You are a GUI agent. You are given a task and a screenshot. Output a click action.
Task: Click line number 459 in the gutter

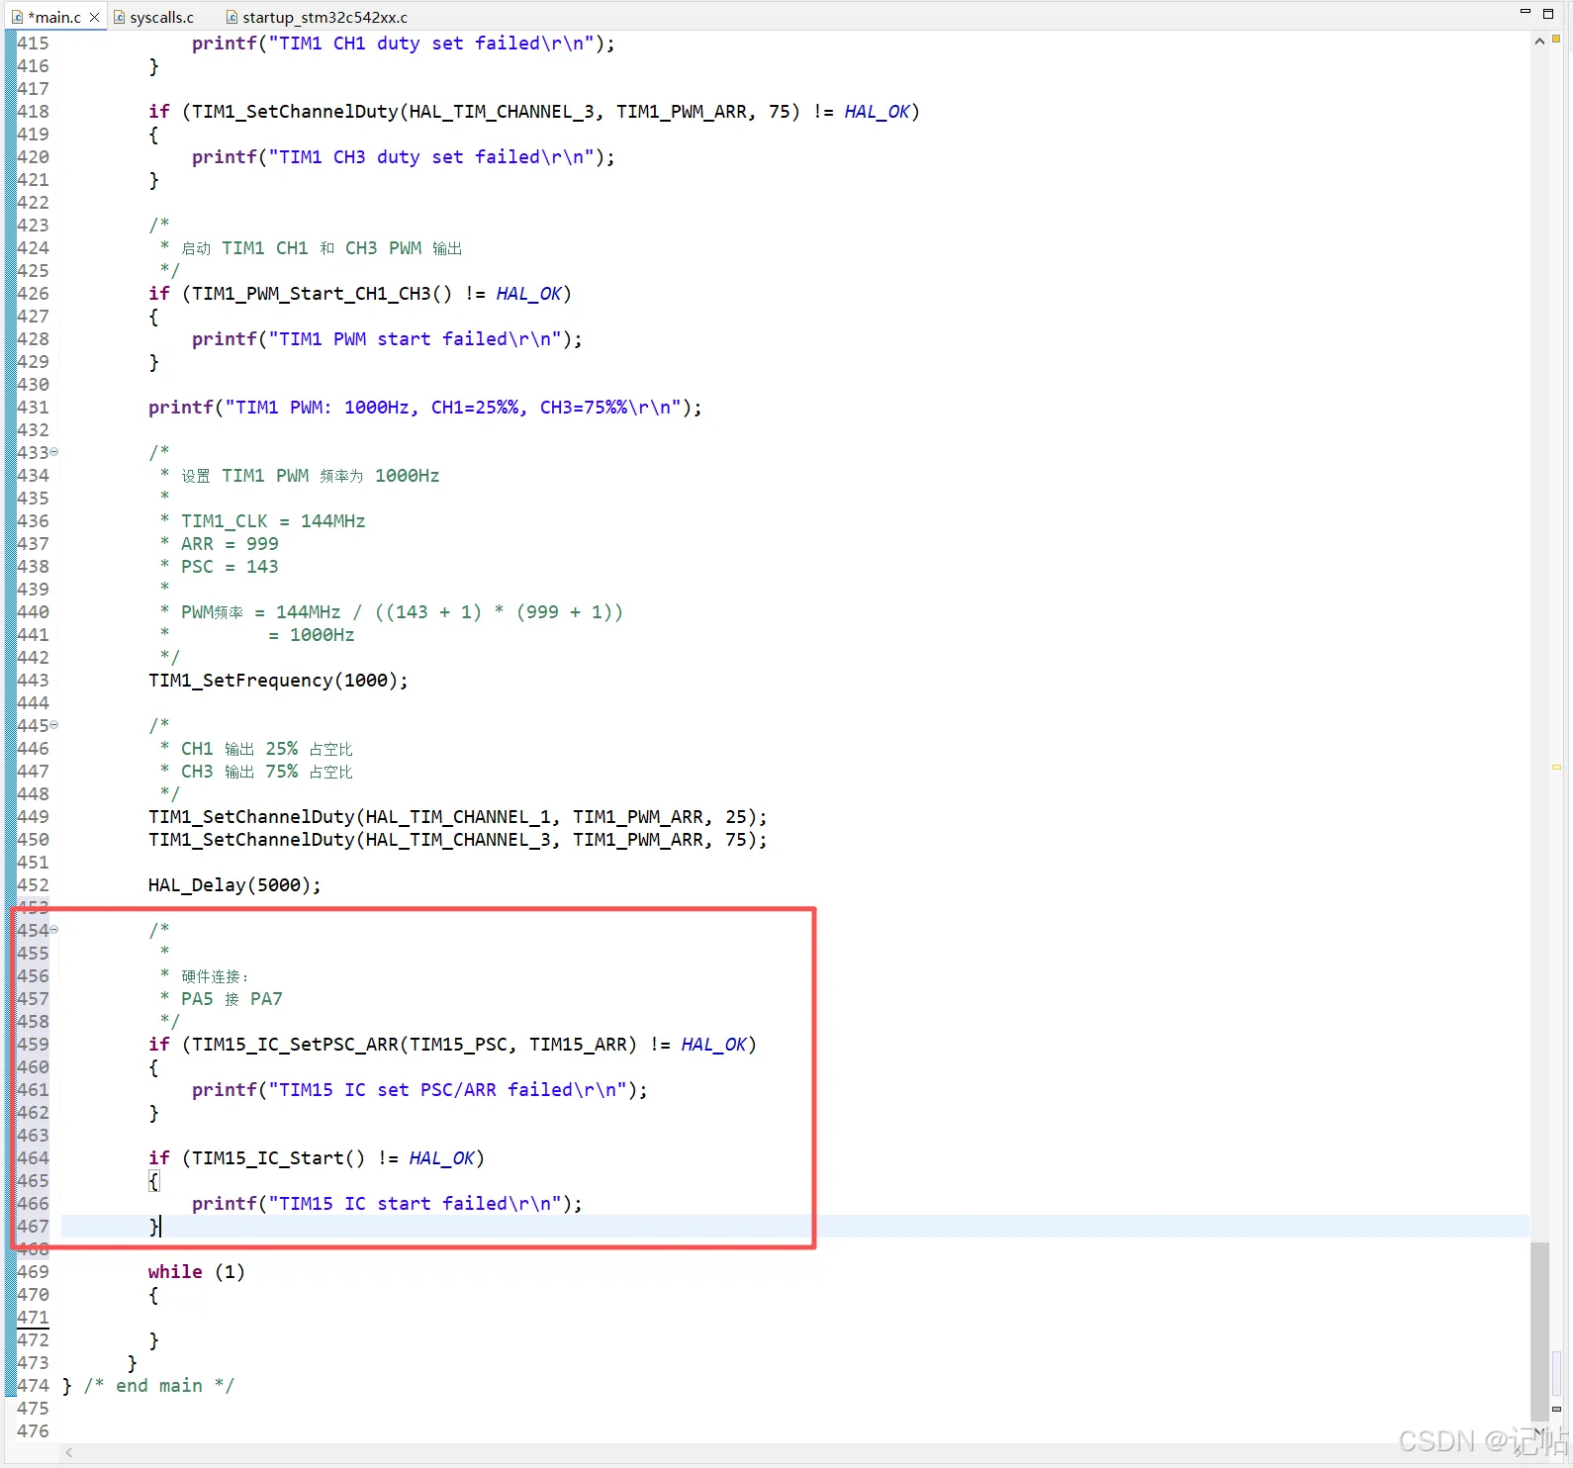coord(33,1045)
